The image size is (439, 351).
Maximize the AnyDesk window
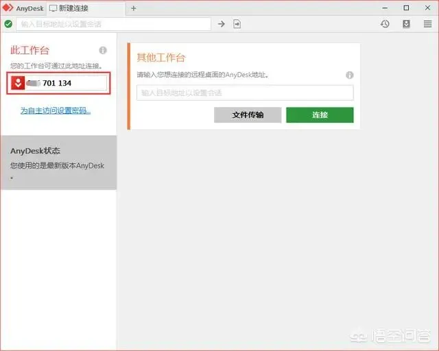click(x=406, y=8)
